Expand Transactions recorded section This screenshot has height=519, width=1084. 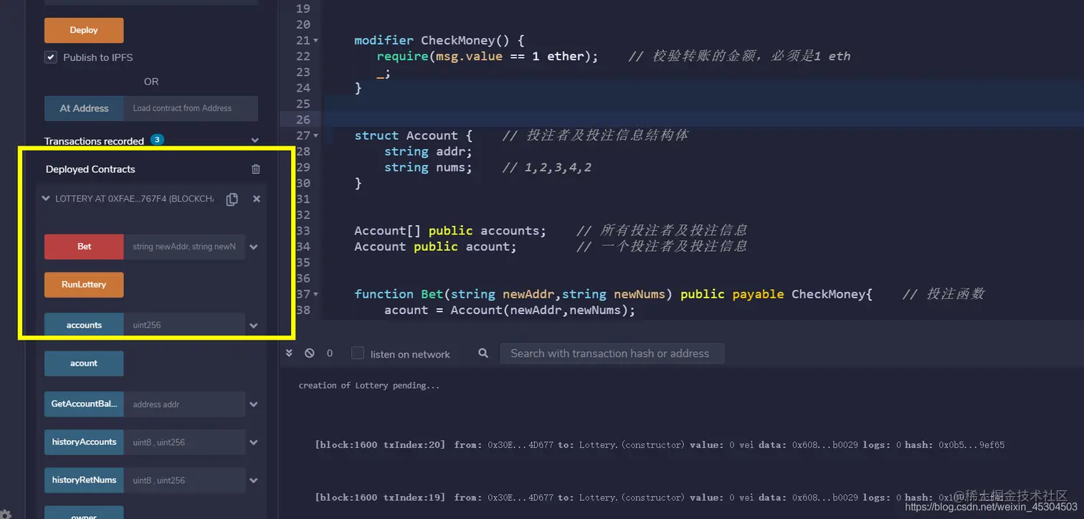255,141
